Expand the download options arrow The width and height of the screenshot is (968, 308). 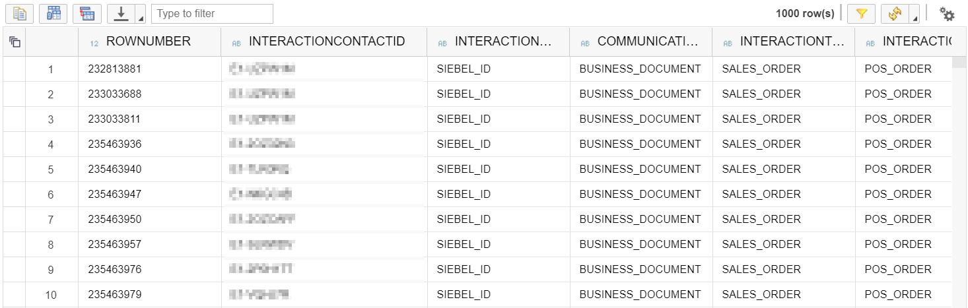coord(140,16)
